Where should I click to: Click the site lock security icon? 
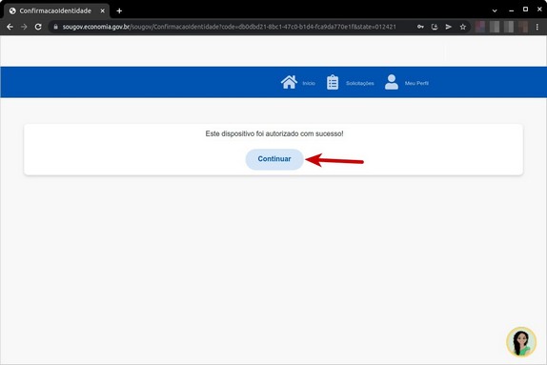point(55,27)
